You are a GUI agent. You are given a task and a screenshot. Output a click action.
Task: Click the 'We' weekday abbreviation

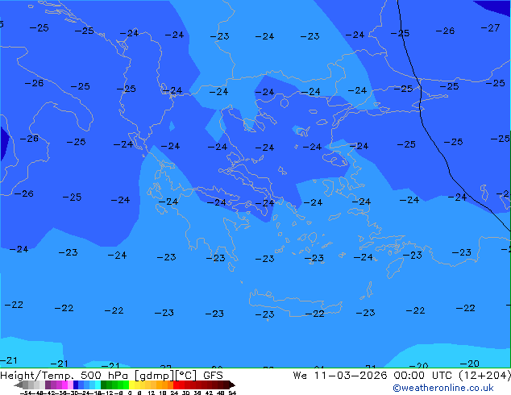coord(300,376)
